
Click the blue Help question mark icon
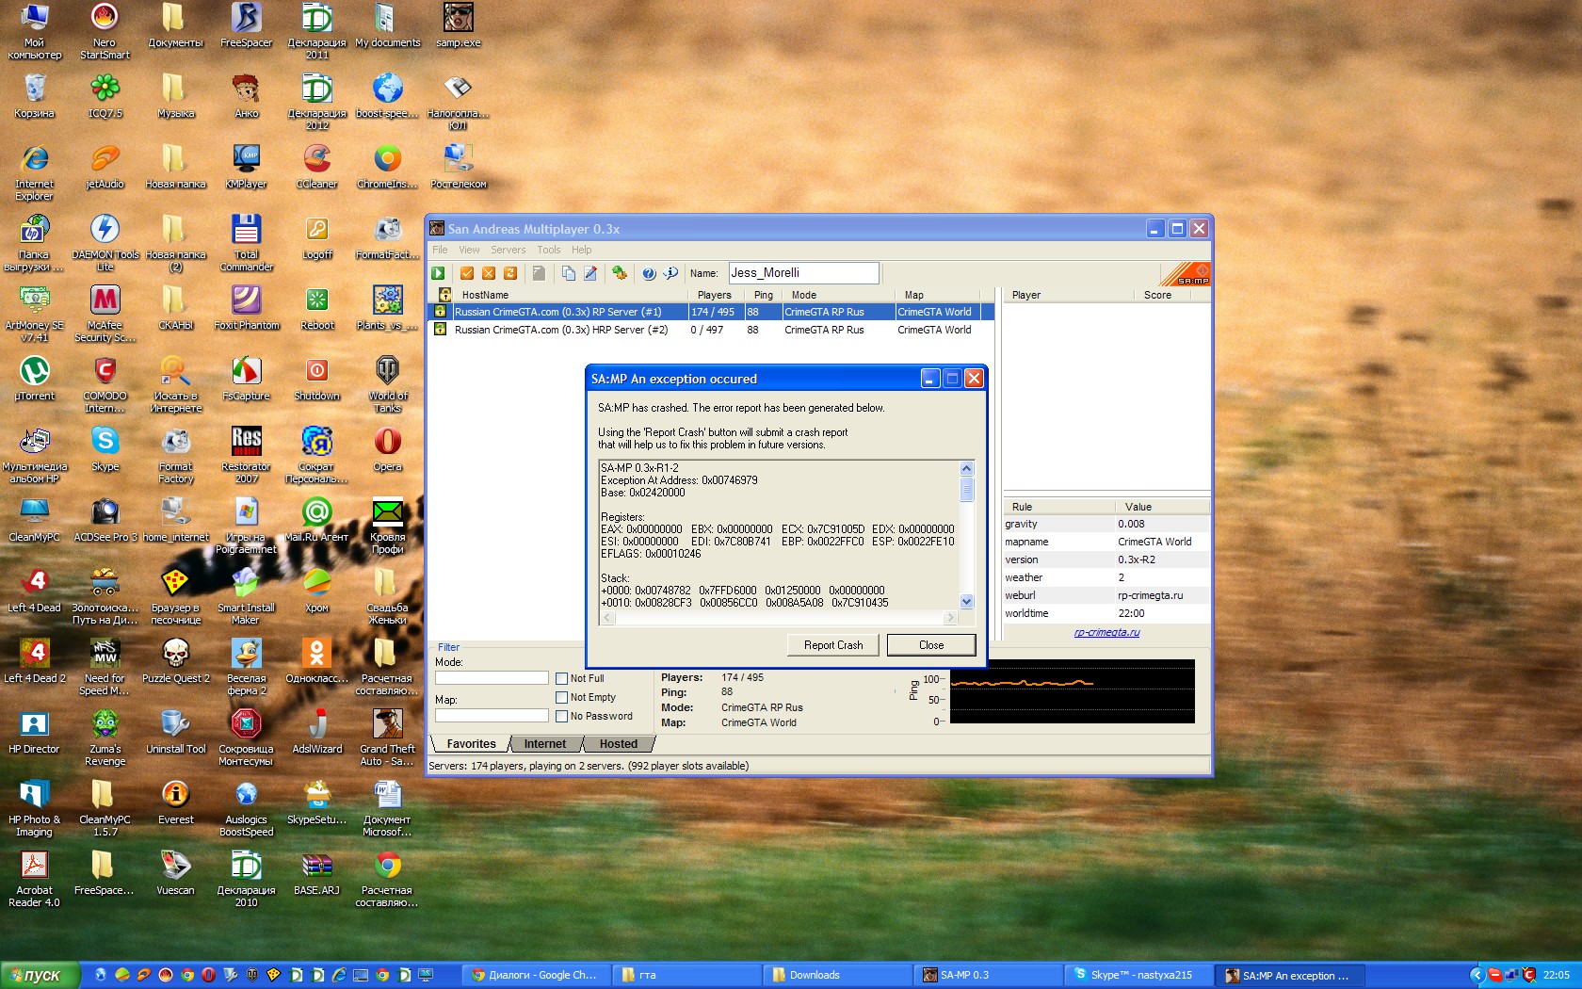point(649,273)
